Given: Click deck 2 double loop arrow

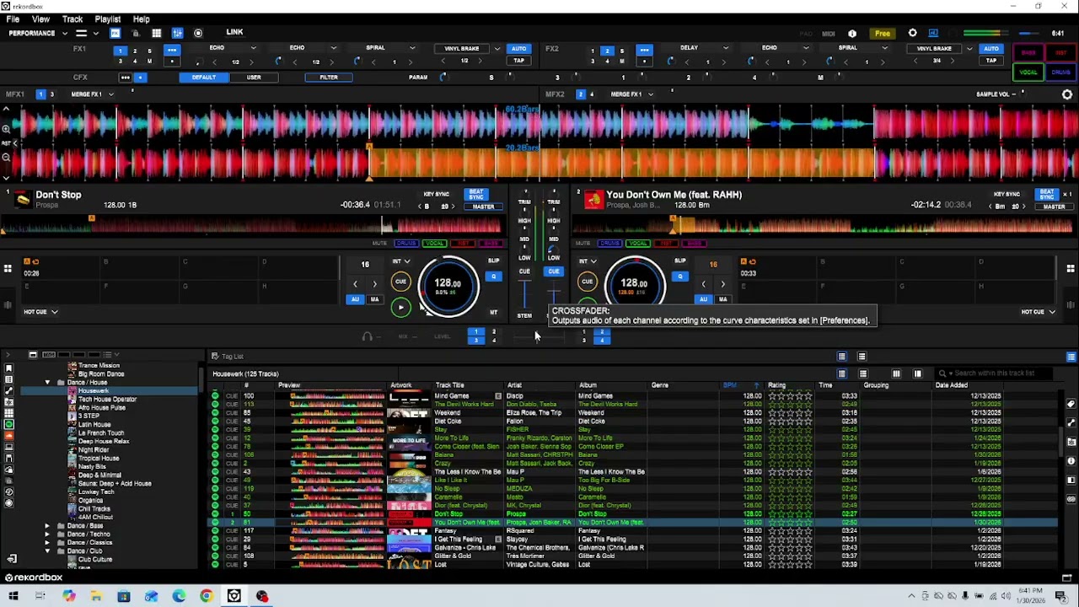Looking at the screenshot, I should pos(722,284).
